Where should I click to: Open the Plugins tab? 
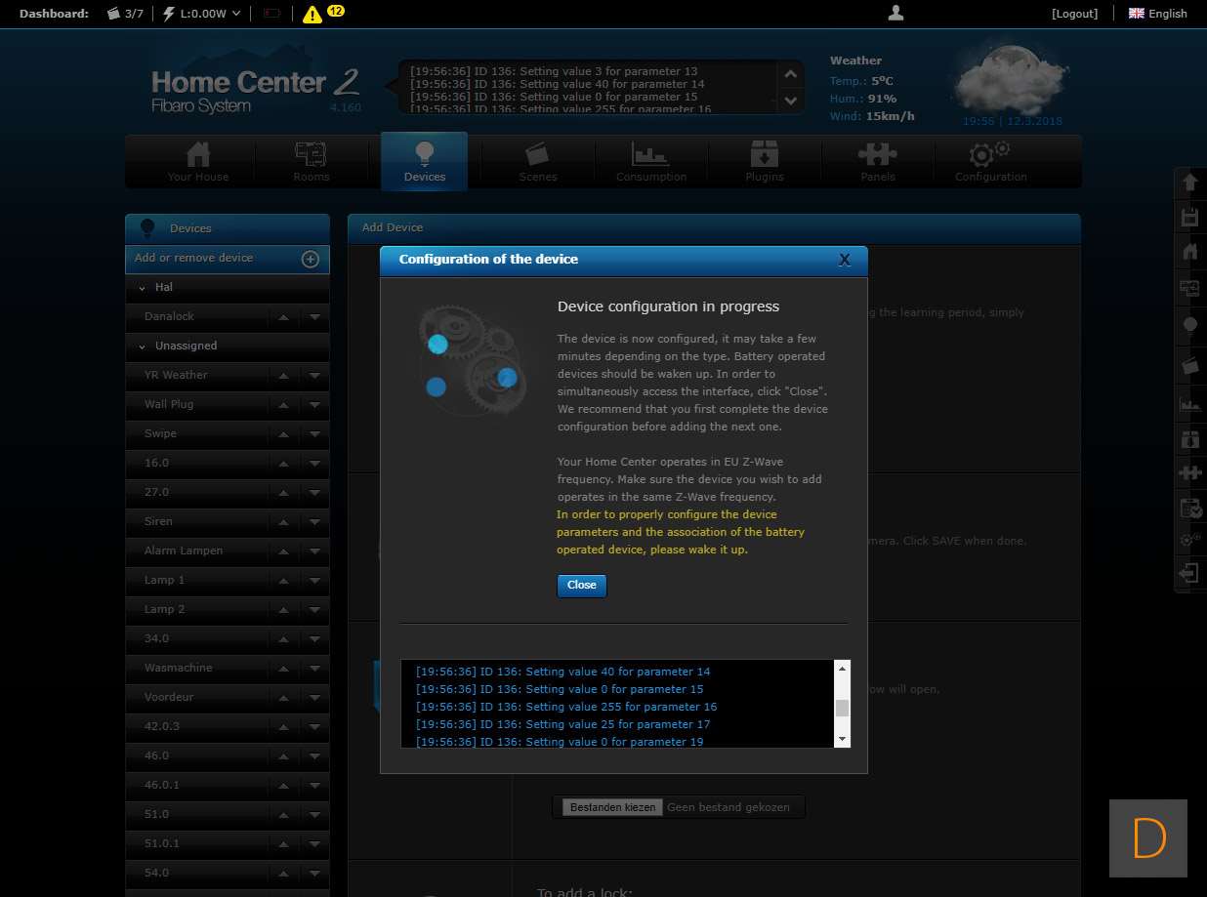click(764, 162)
